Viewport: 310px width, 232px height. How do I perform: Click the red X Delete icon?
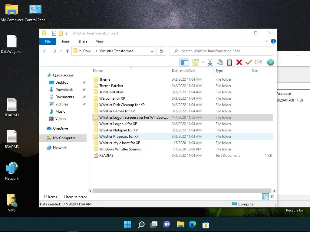239,62
